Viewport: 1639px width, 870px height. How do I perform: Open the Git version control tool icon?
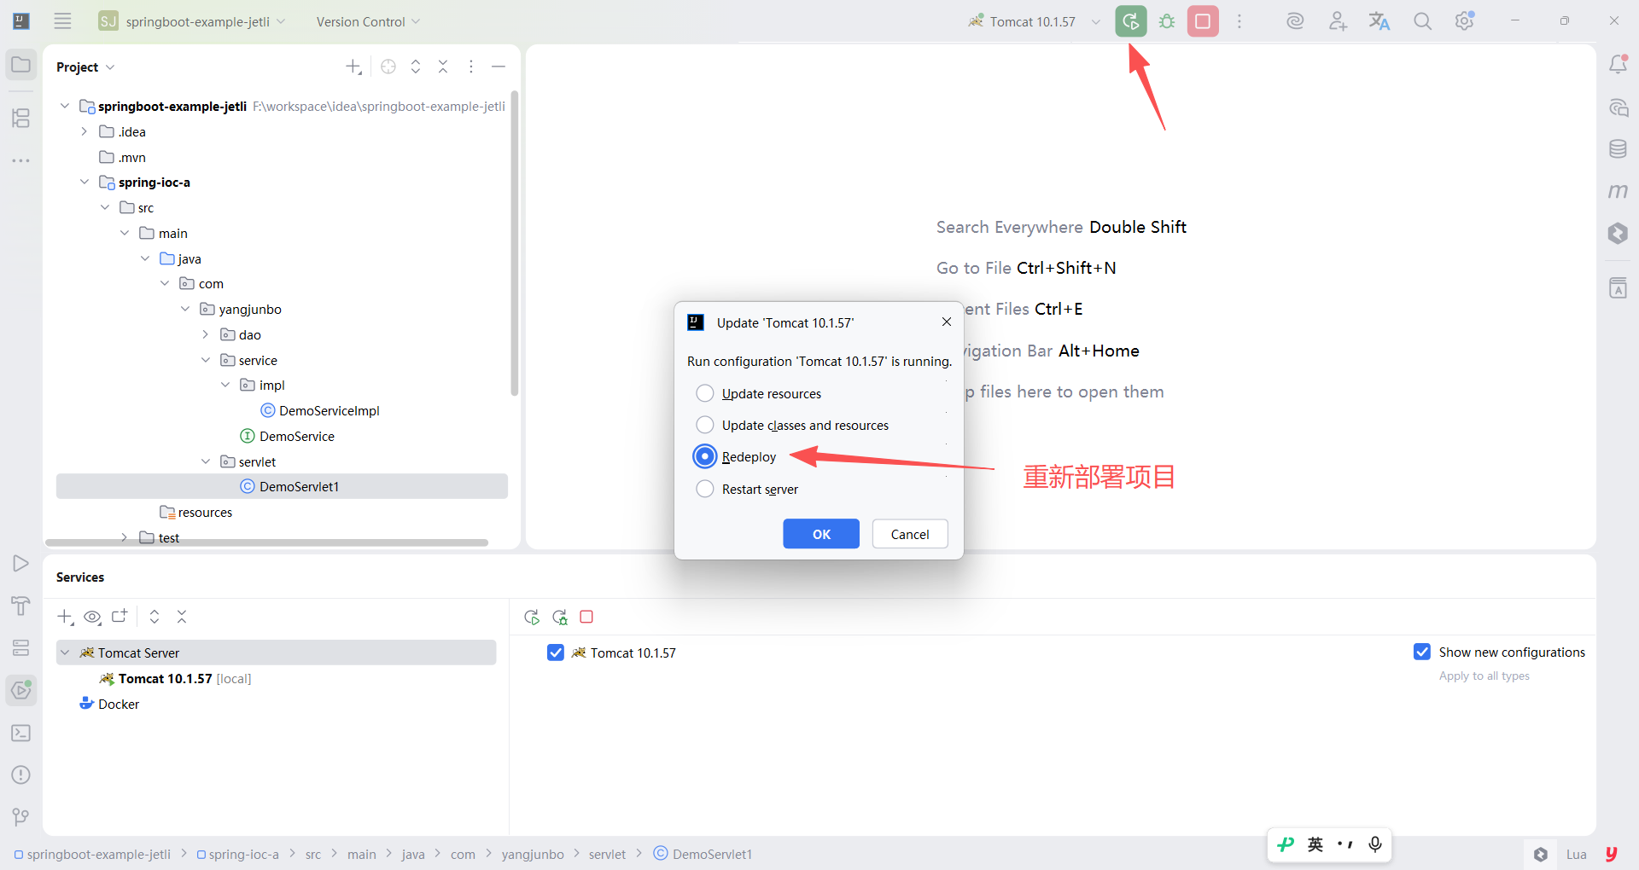(21, 817)
